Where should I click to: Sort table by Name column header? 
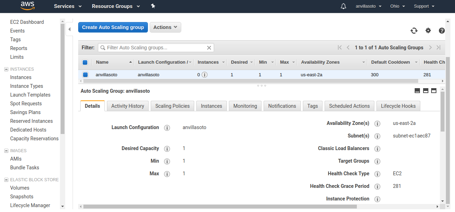[x=113, y=62]
